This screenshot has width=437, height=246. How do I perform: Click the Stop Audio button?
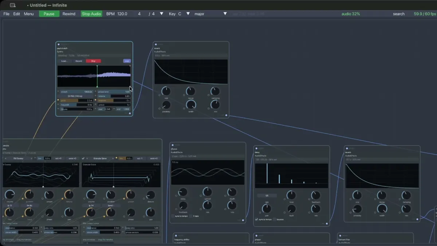coord(91,14)
